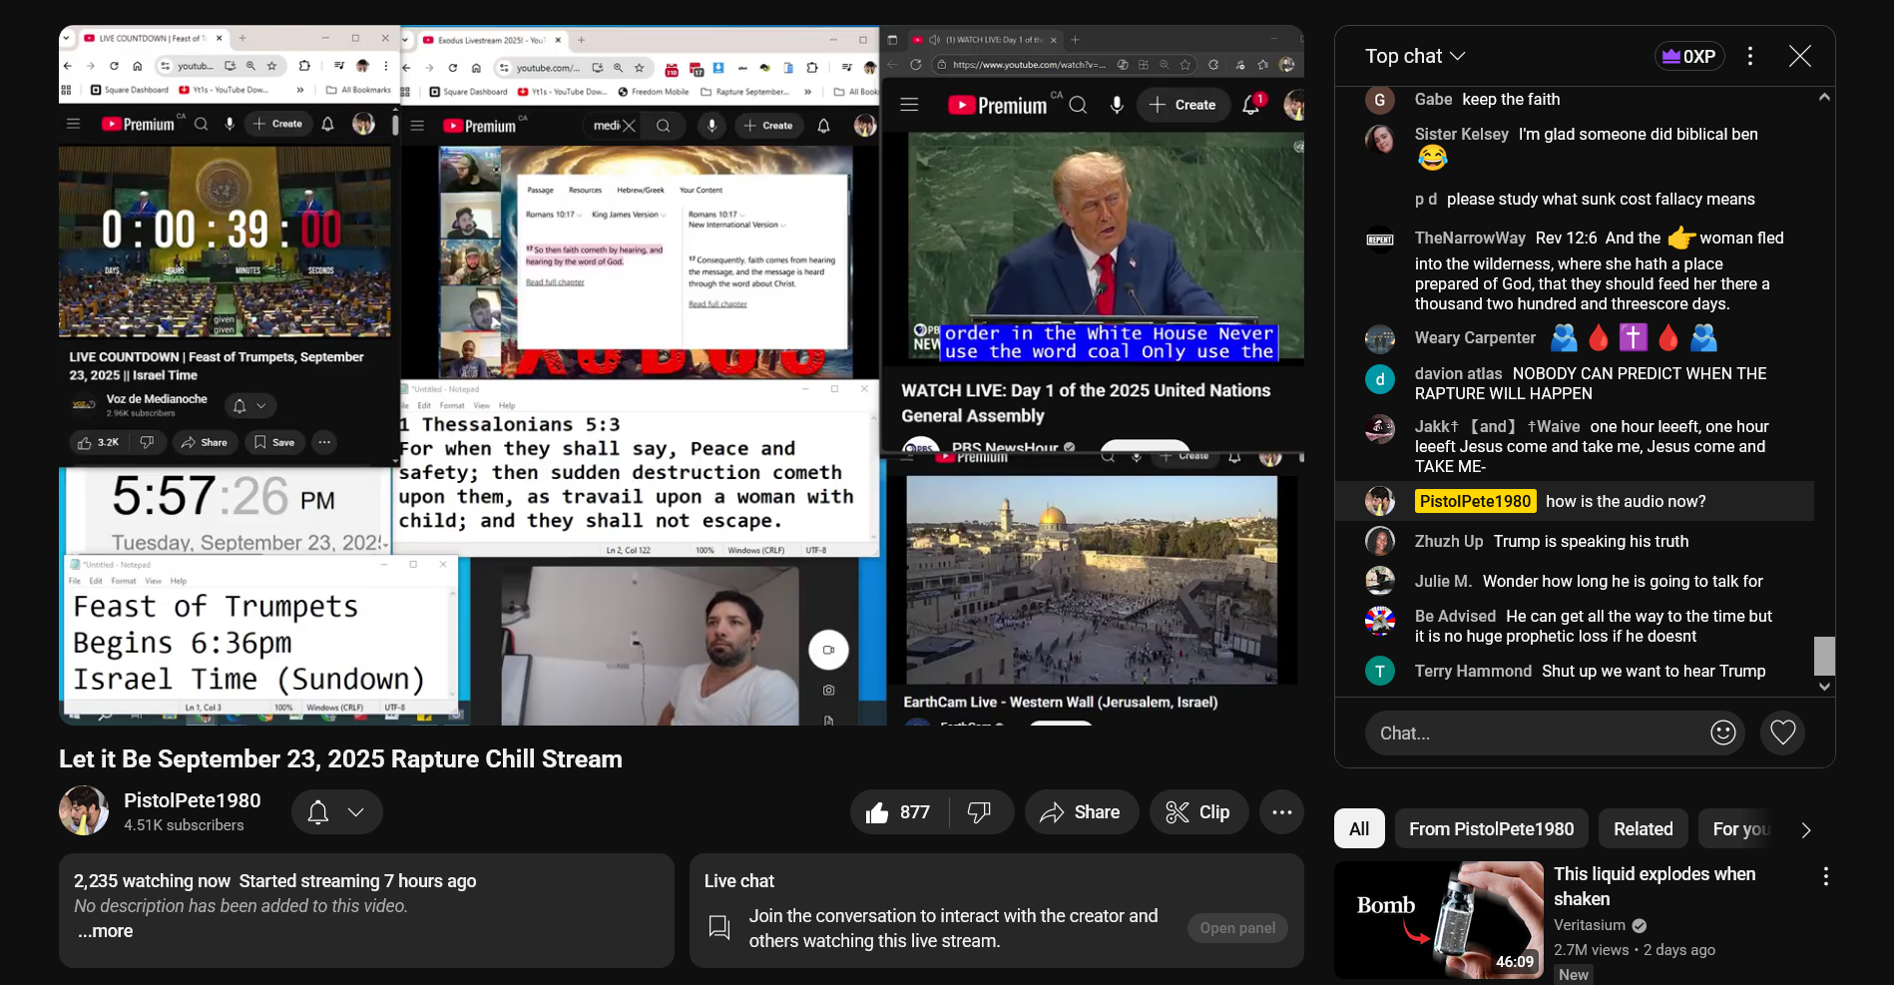Click the Hebrew/Greek tab in Bible panel
Viewport: 1894px width, 985px height.
tap(640, 190)
